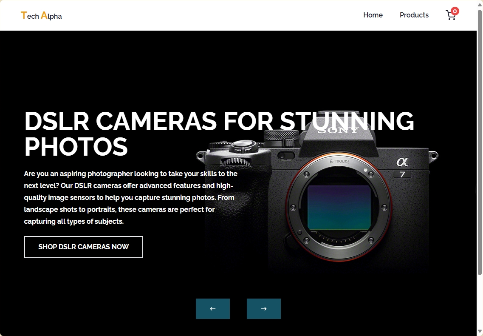
Task: Click the SHOP DSLR CAMERAS NOW button
Action: (83, 247)
